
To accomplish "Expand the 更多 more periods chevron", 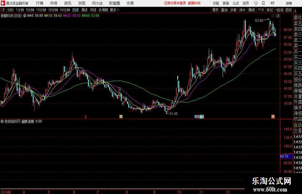I will tap(118, 10).
